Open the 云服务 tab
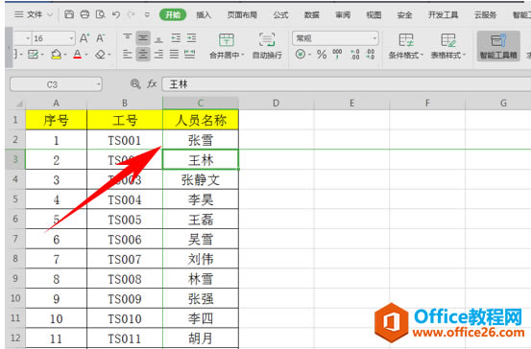Image resolution: width=531 pixels, height=349 pixels. (x=485, y=14)
